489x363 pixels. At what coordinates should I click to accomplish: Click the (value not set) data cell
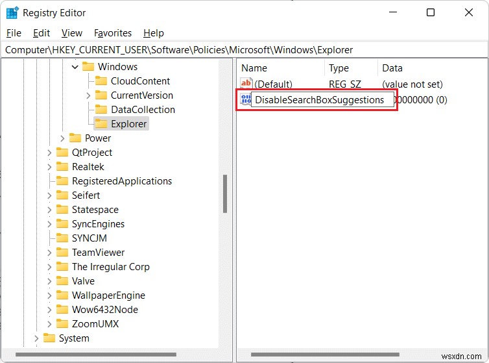coord(412,84)
